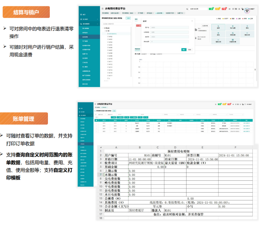Click hamburger menu icon in top platform screenshot
The height and width of the screenshot is (229, 259).
pyautogui.click(x=103, y=9)
